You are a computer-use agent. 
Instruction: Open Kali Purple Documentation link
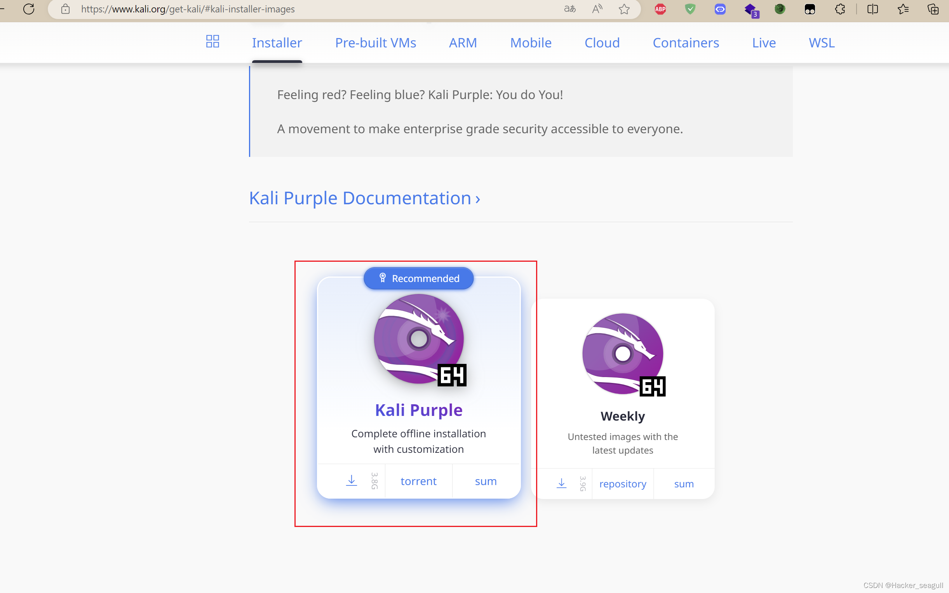[364, 198]
